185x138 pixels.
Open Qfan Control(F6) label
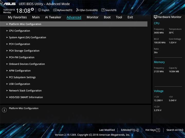coord(89,10)
